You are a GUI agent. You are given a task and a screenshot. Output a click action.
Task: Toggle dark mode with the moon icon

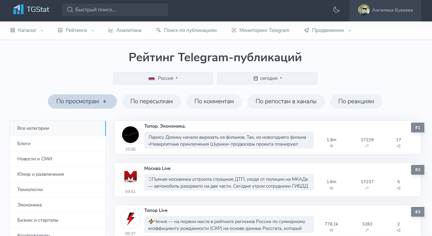pos(336,10)
